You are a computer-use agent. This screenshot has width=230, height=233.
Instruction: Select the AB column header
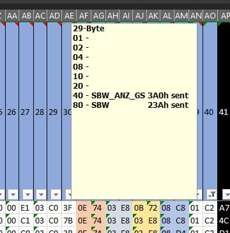tap(26, 16)
